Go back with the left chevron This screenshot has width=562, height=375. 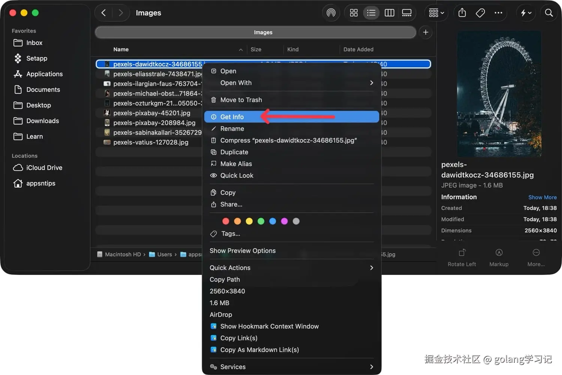pyautogui.click(x=104, y=13)
